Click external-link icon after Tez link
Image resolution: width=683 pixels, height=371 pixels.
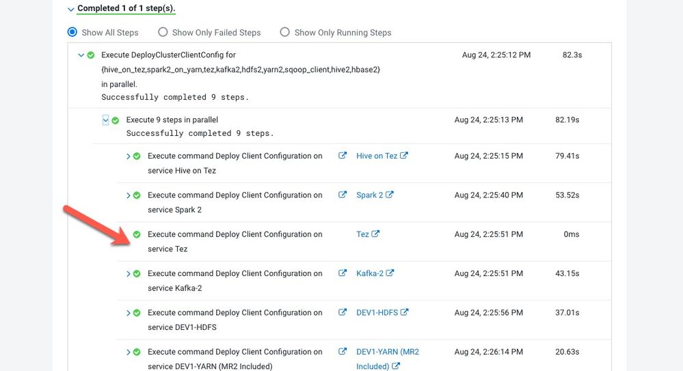[375, 234]
